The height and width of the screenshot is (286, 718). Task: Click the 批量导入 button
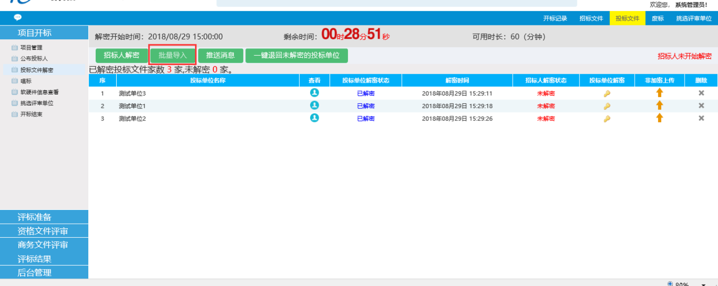click(173, 55)
